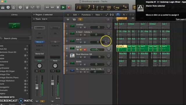This screenshot has width=186, height=105.
Task: Open the Edit menu in tracks area
Action: (x=76, y=15)
